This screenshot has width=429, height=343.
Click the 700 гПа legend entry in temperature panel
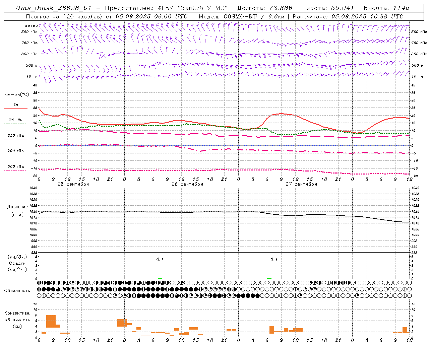point(16,152)
